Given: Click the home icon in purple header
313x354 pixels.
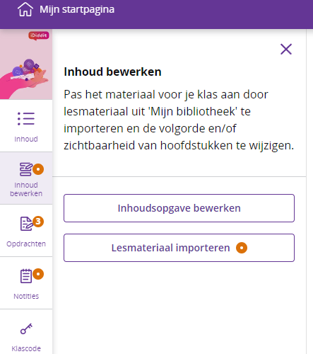Looking at the screenshot, I should [25, 9].
